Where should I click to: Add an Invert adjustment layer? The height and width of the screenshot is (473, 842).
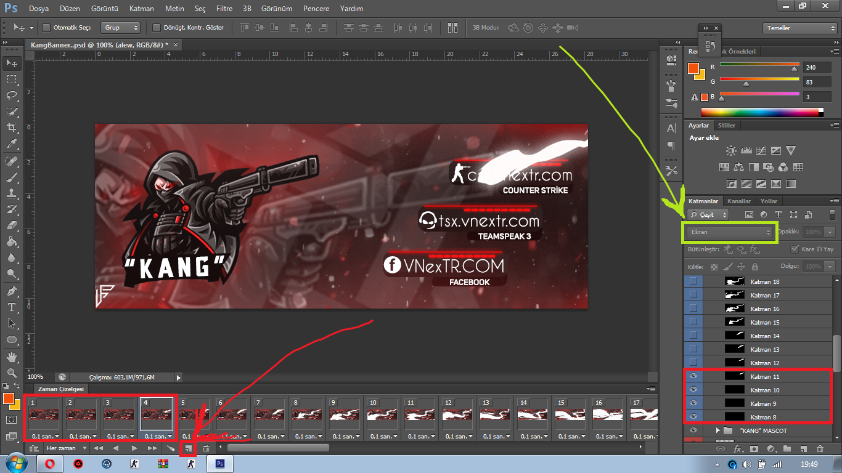731,184
